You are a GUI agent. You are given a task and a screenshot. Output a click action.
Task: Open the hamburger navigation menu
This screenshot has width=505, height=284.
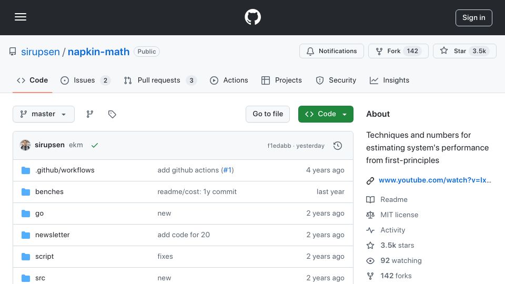tap(21, 17)
